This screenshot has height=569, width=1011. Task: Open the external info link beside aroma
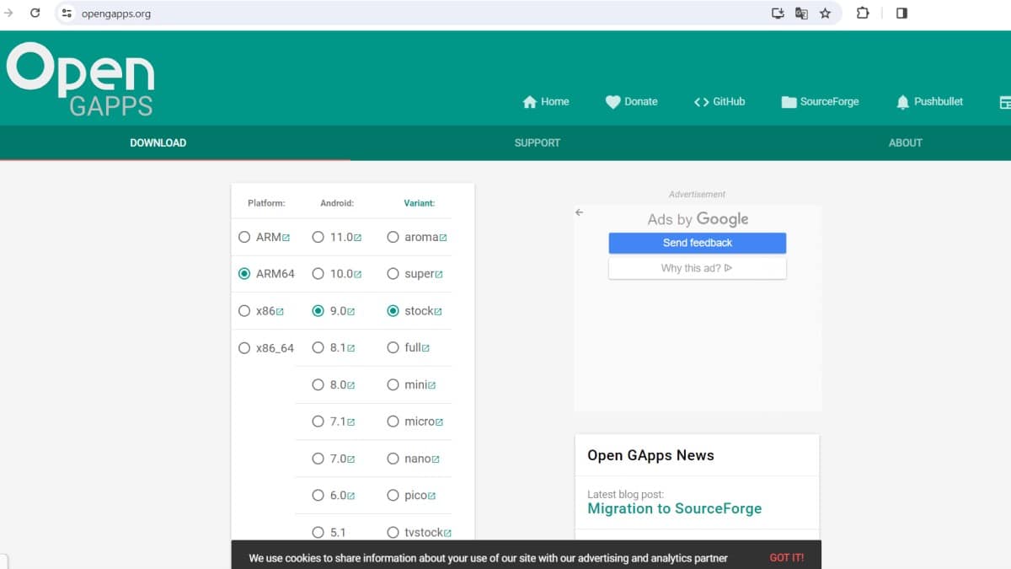point(443,239)
